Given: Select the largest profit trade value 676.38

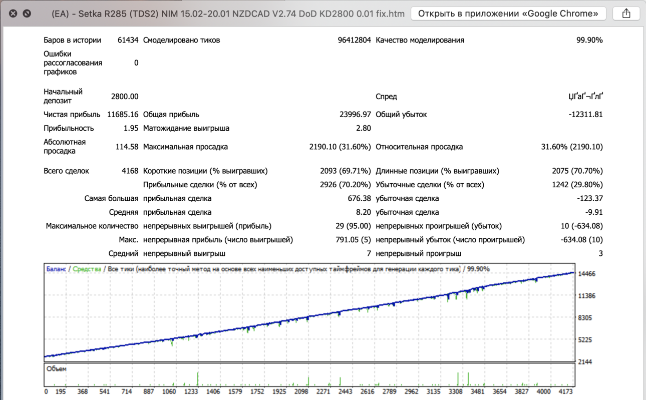Looking at the screenshot, I should [359, 198].
